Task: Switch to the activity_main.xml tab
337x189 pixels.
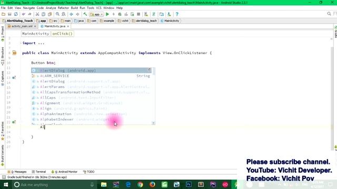Action: tap(22, 26)
